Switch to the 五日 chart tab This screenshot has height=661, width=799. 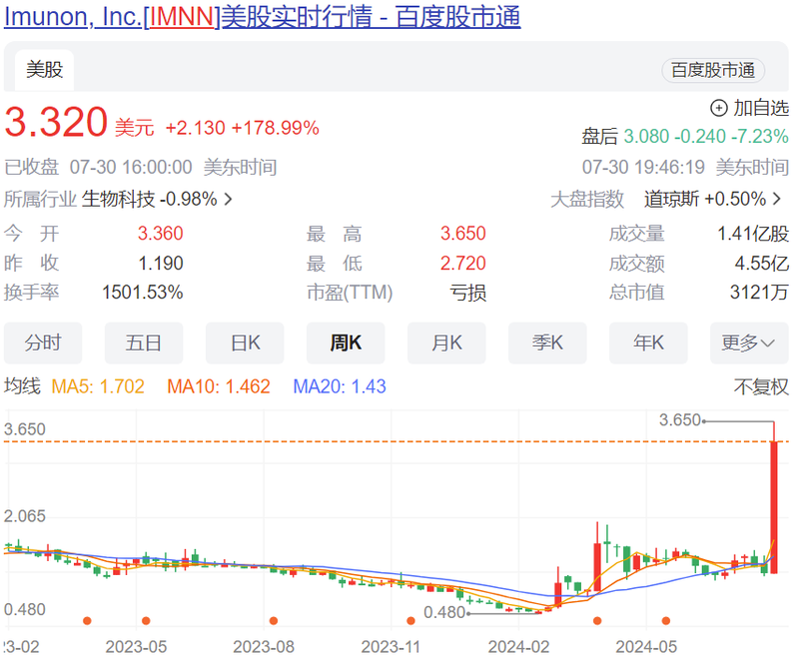click(x=144, y=342)
